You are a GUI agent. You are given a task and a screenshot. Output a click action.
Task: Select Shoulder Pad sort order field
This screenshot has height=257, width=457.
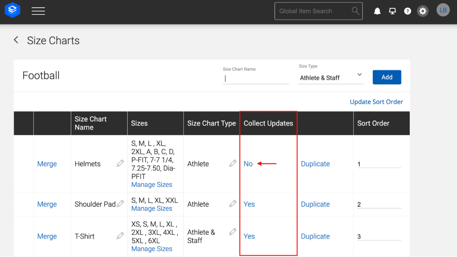pos(379,205)
